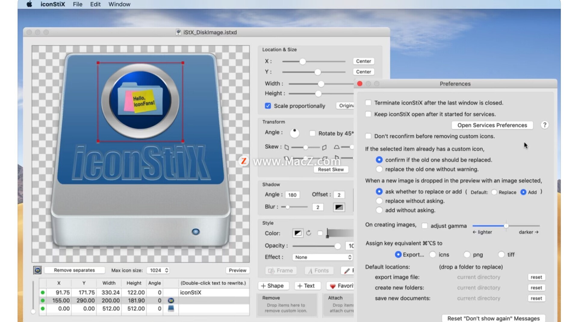Click the green dot of the 0.00 row

(43, 308)
